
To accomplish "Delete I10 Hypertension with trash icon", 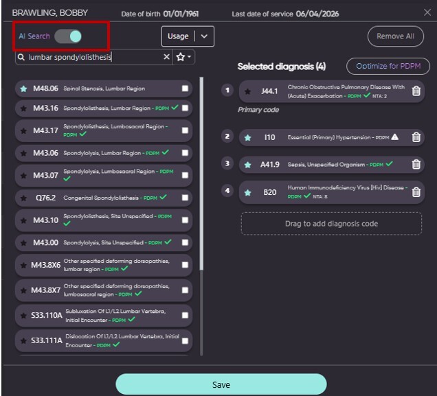I will tap(416, 137).
